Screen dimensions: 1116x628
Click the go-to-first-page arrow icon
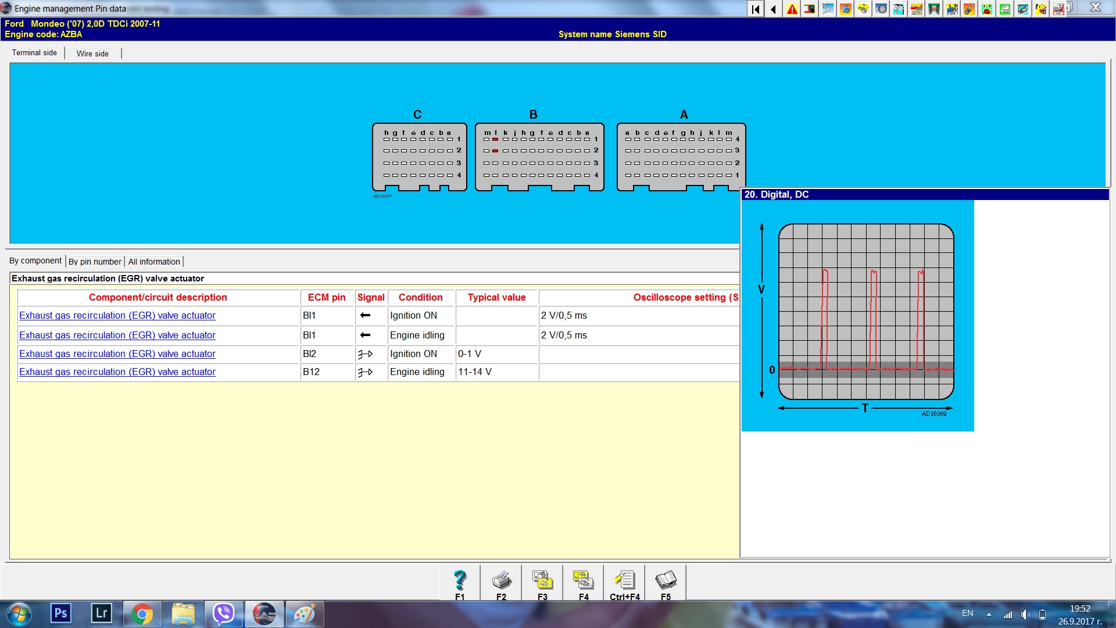[x=756, y=9]
